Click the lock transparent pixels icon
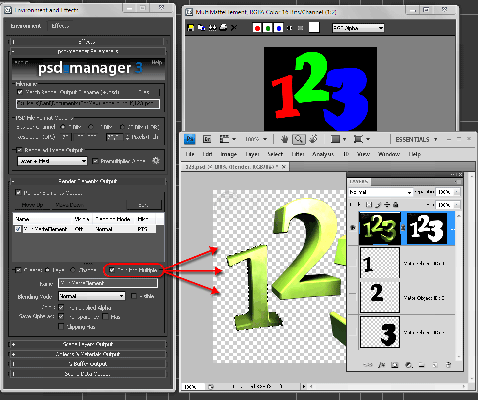This screenshot has width=478, height=400. coord(369,205)
